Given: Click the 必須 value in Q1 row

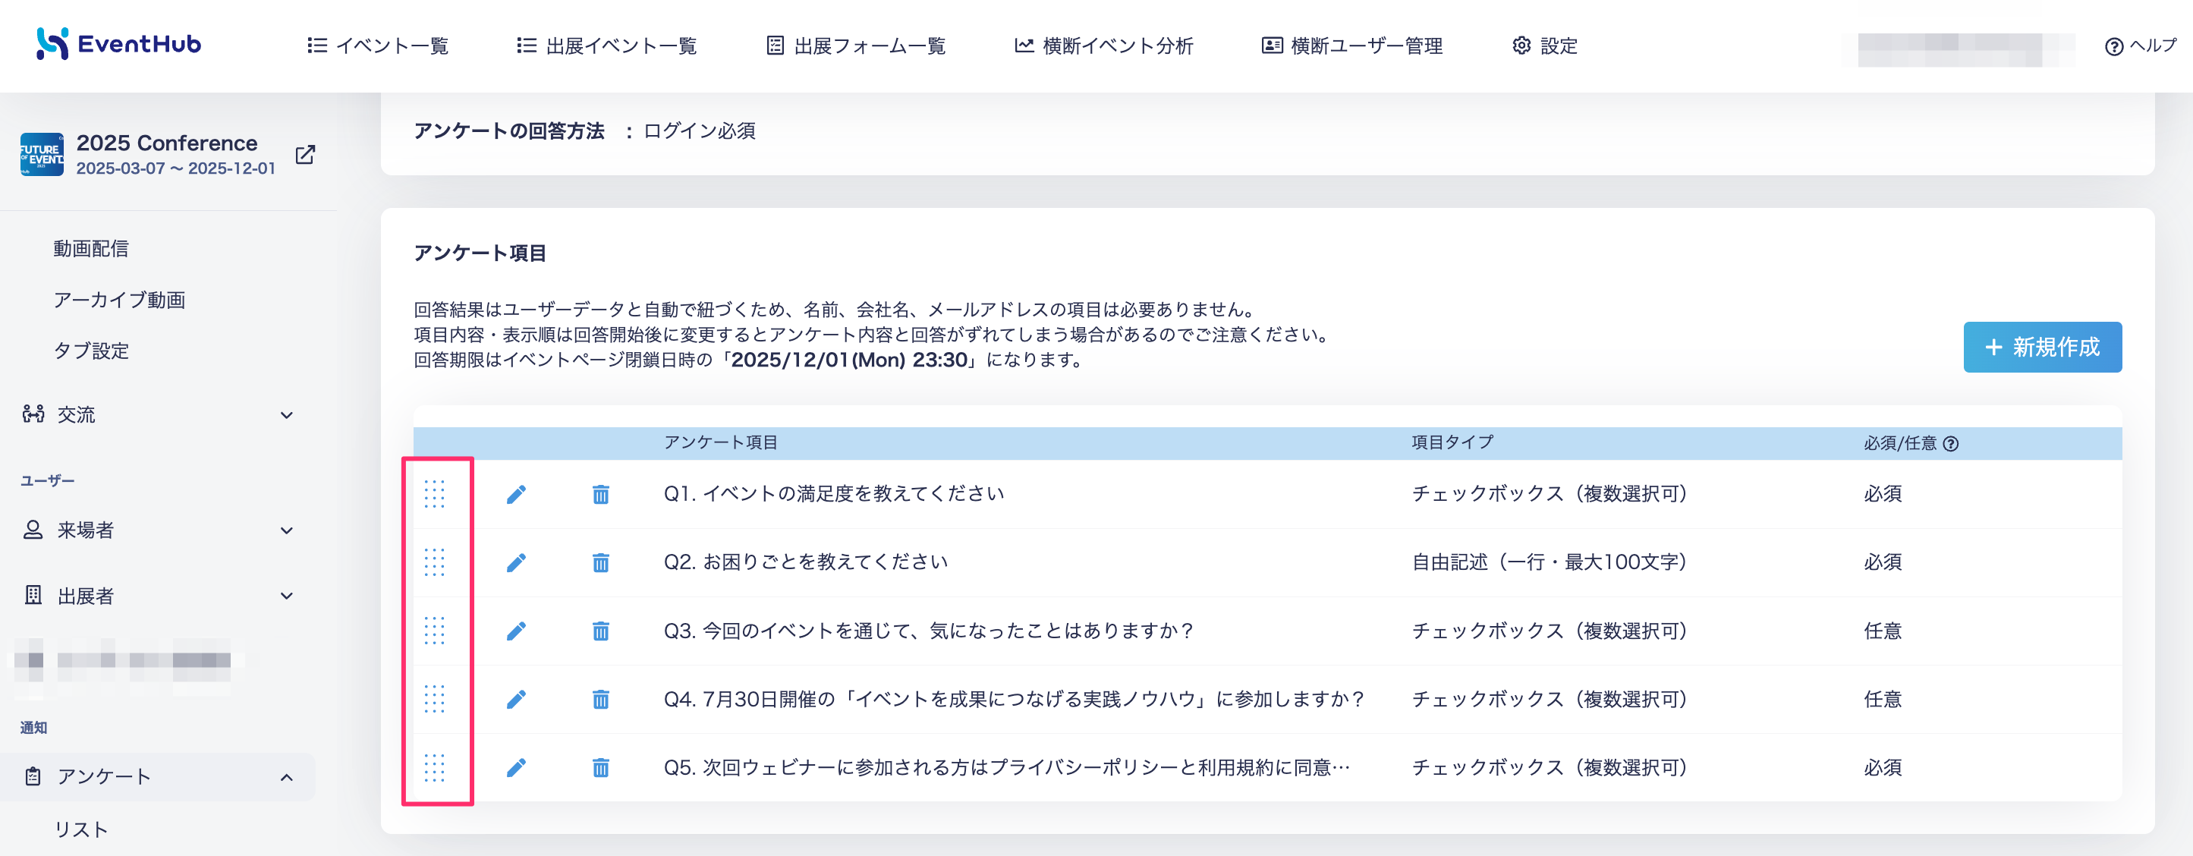Looking at the screenshot, I should tap(1883, 494).
